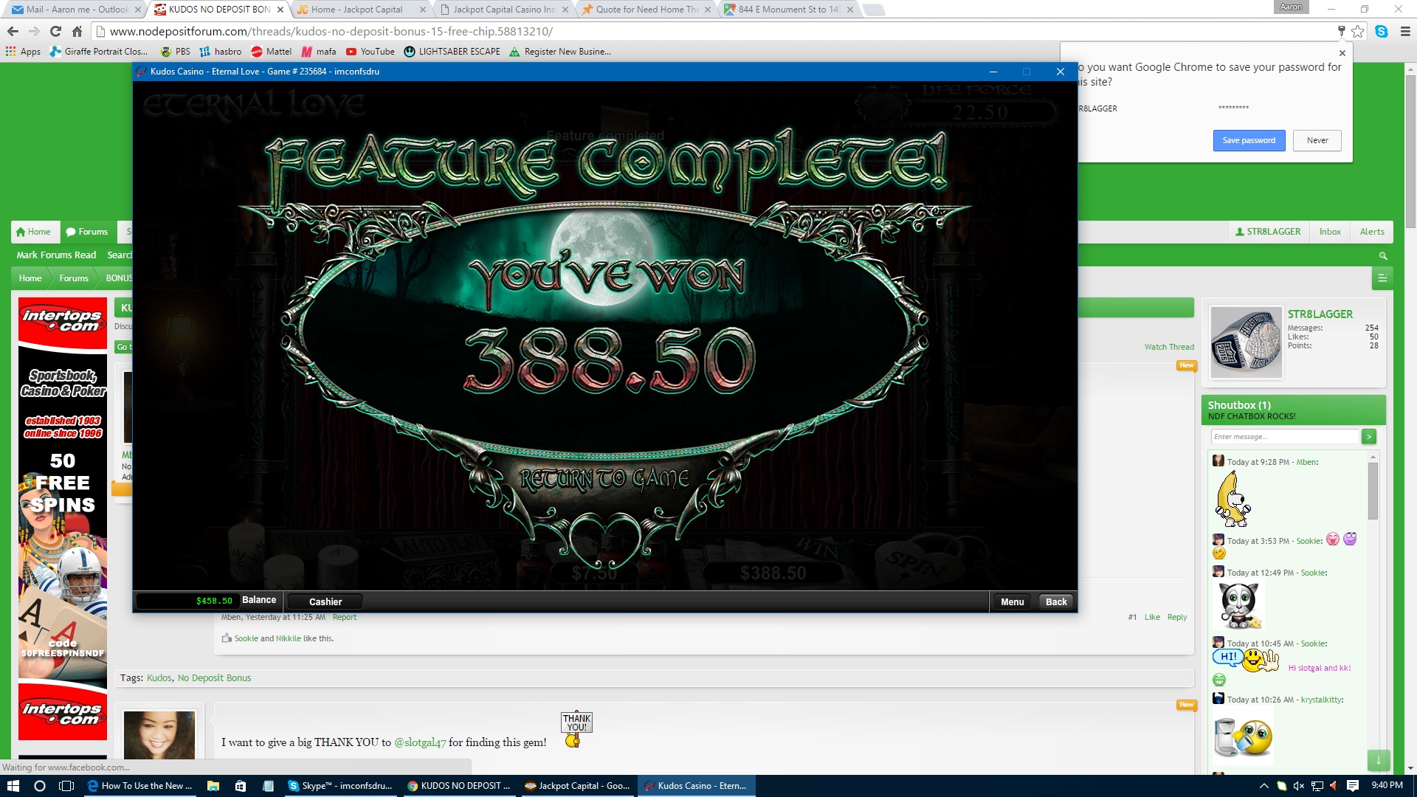Click Return to Game in casino window

click(x=604, y=480)
